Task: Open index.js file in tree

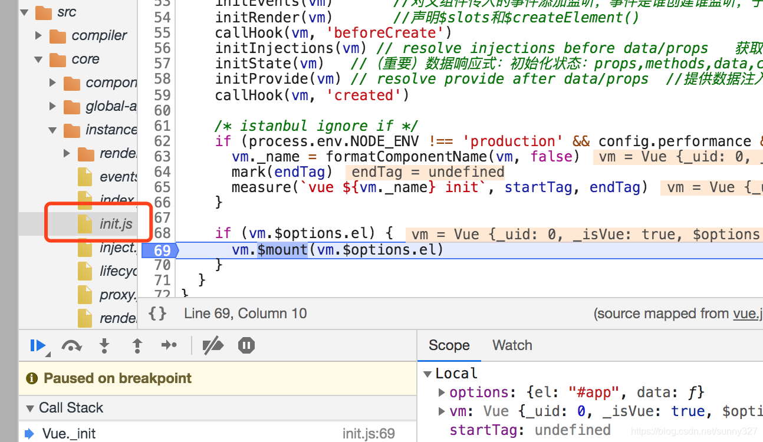Action: [x=118, y=200]
